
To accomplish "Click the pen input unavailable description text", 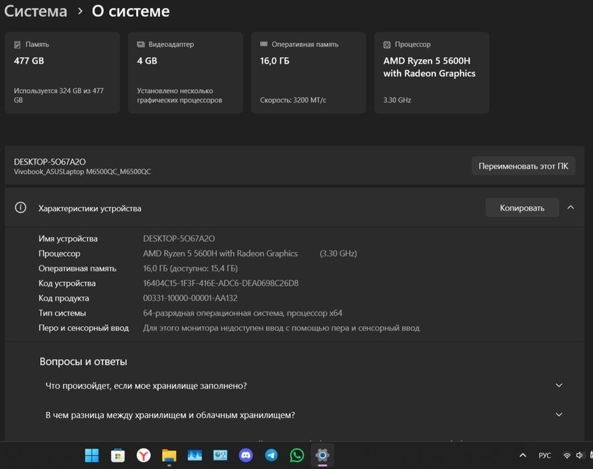I will pos(281,328).
